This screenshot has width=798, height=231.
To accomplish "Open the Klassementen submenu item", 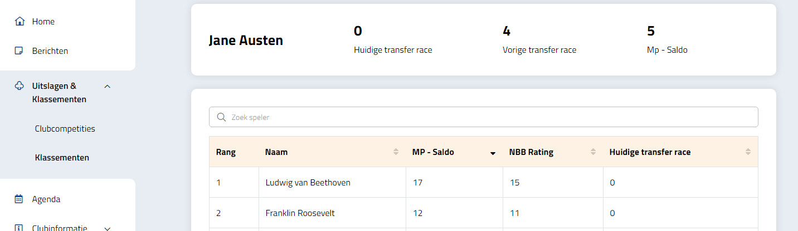I will 62,158.
